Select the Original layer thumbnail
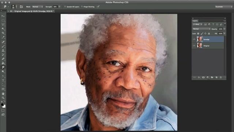The width and height of the screenshot is (234, 132). [x=200, y=45]
